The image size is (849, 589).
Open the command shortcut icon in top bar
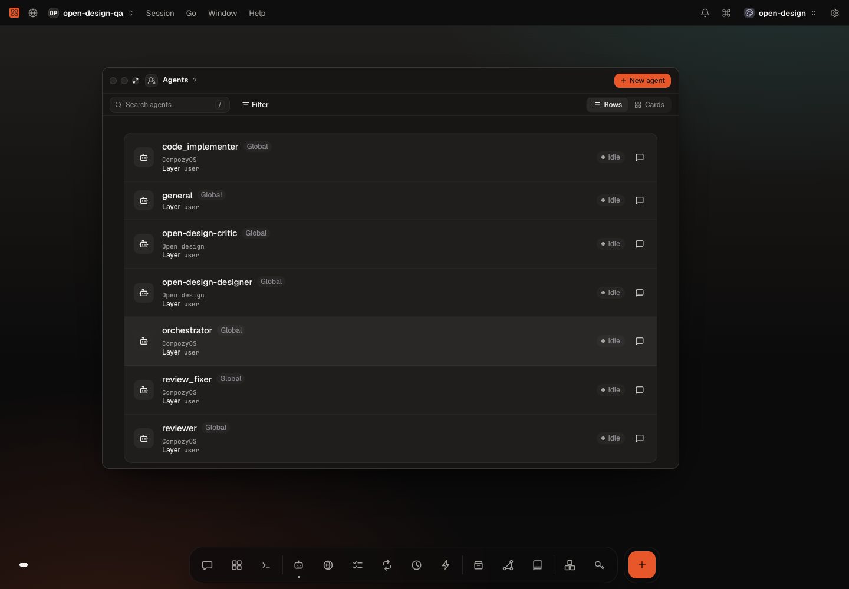[726, 13]
